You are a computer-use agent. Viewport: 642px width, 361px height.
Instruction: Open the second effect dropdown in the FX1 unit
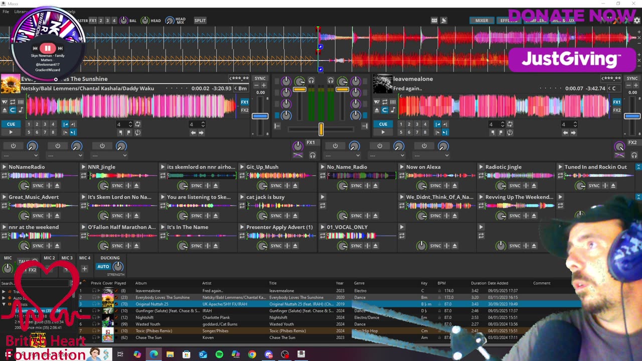click(x=64, y=155)
